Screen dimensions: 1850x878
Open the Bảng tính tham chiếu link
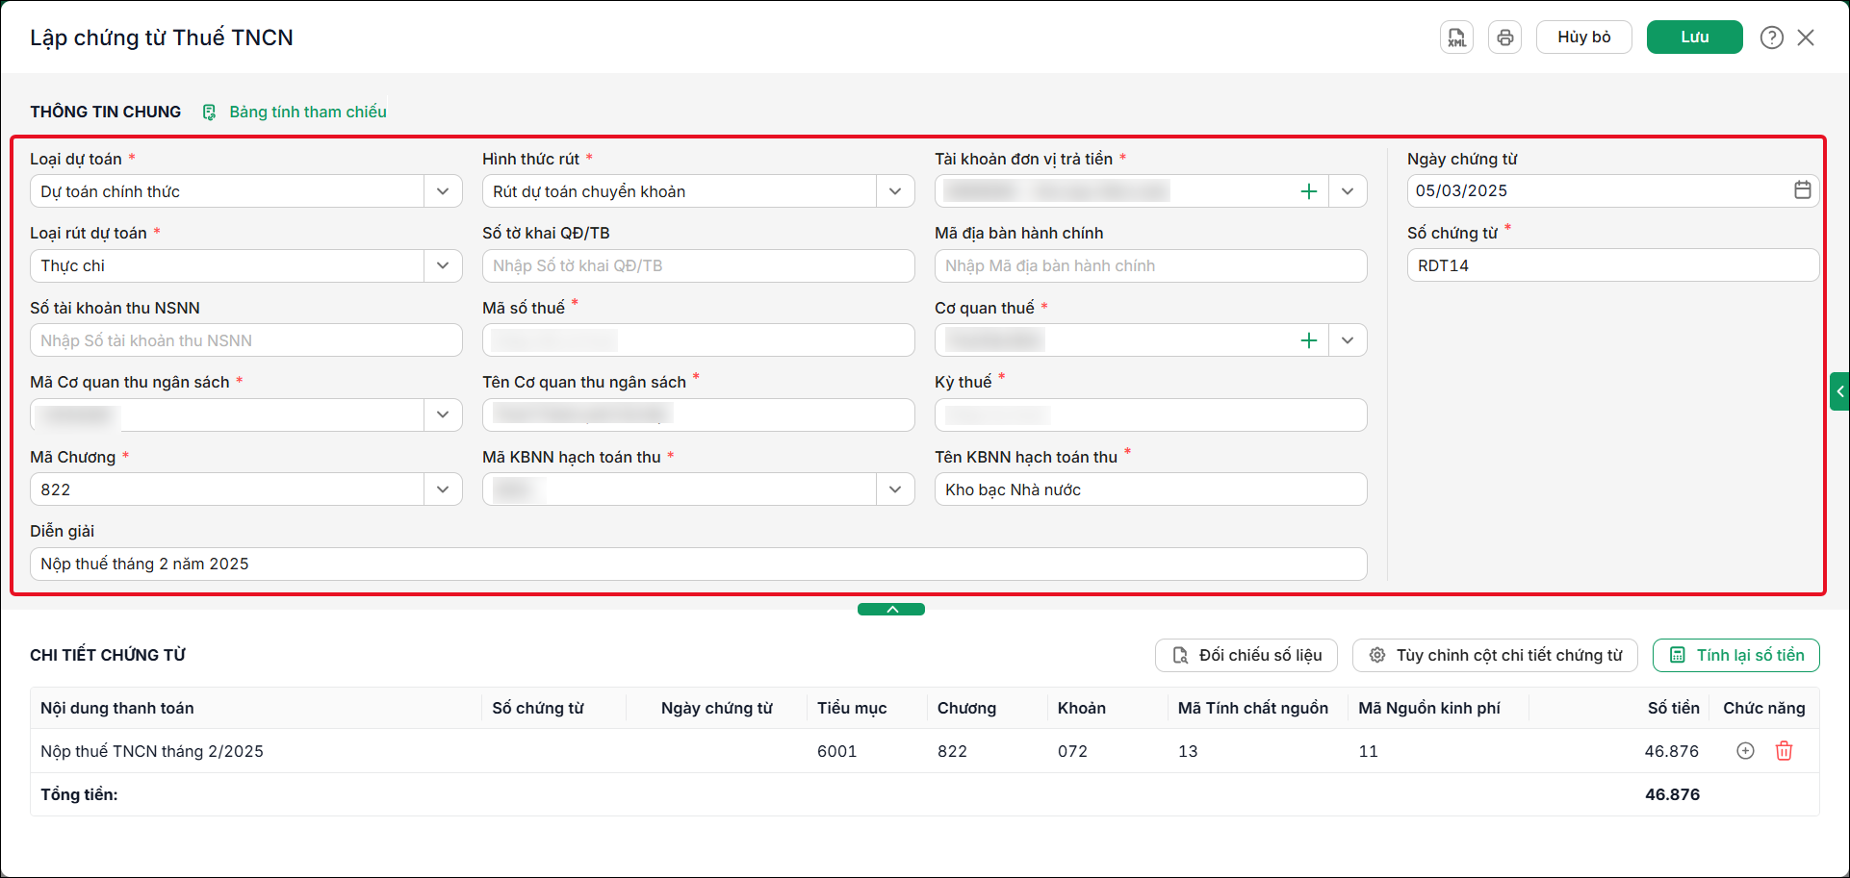coord(295,112)
